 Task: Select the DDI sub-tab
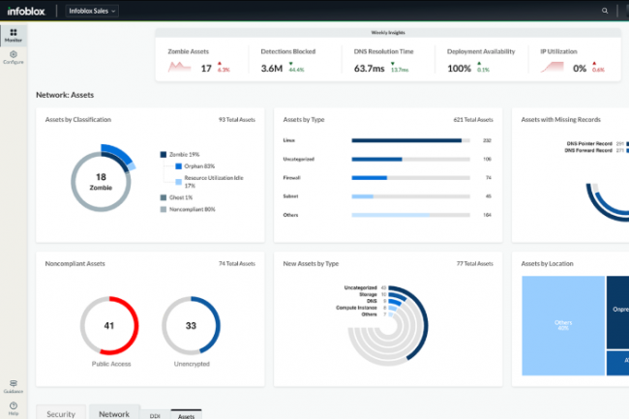click(x=155, y=414)
